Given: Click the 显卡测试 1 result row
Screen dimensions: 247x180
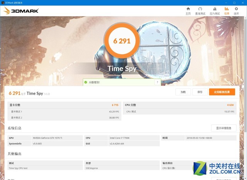Looking at the screenshot, I should (64, 112).
